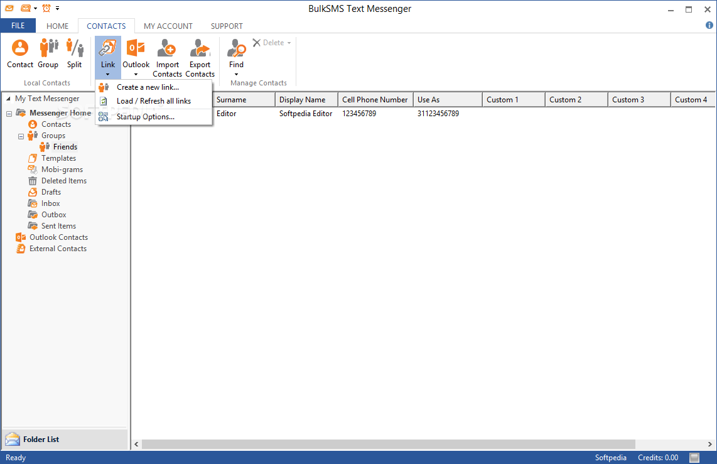Click the Contact ribbon icon
This screenshot has width=717, height=464.
coord(19,48)
